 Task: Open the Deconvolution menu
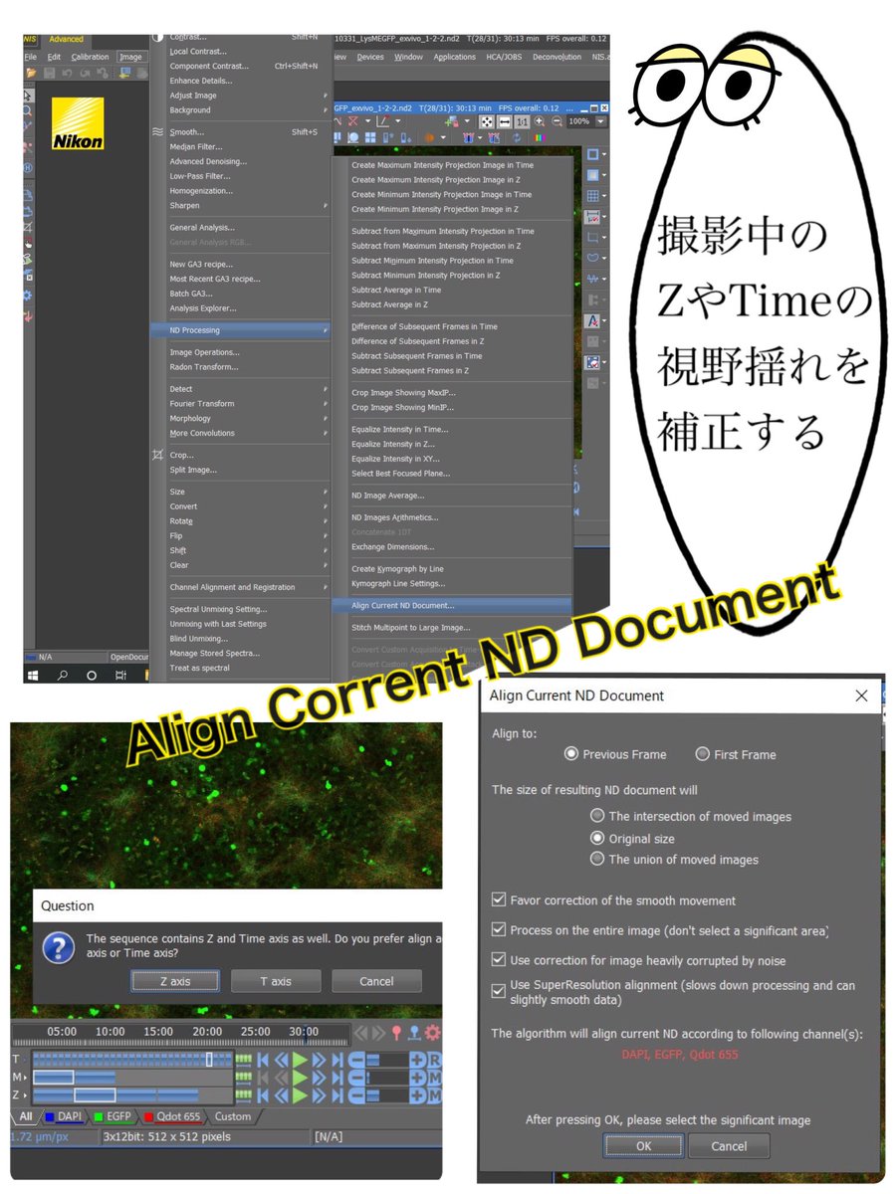coord(557,57)
